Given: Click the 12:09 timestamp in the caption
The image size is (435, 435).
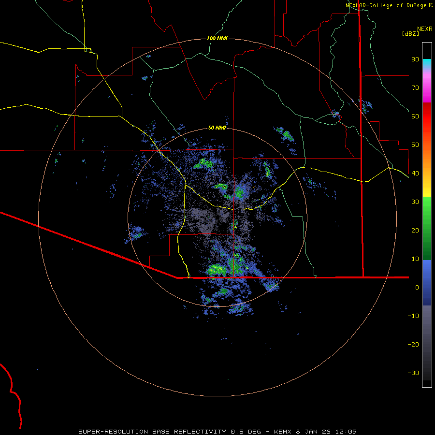Looking at the screenshot, I should coord(346,432).
